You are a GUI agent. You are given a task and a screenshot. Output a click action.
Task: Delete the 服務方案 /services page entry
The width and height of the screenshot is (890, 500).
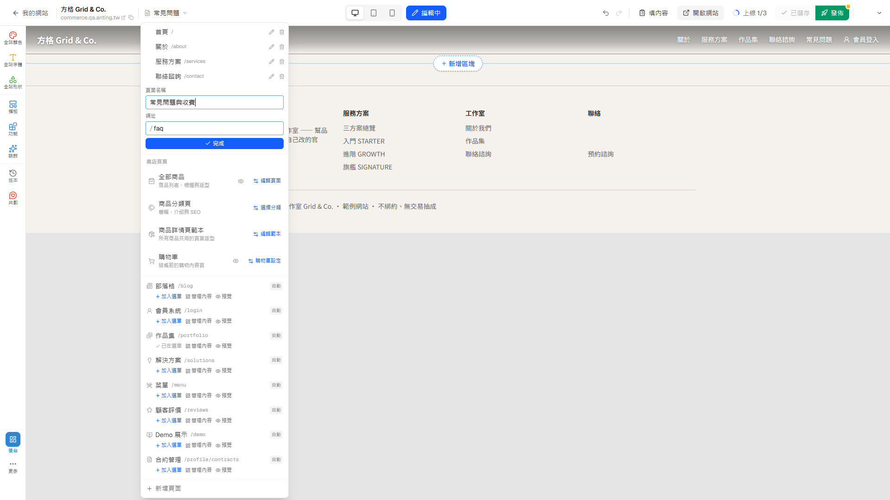(282, 62)
